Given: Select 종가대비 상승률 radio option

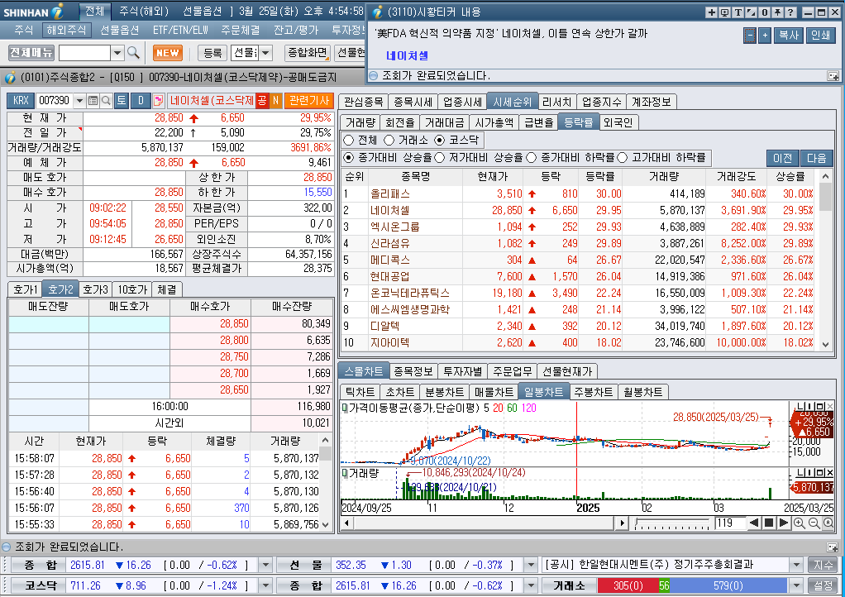Looking at the screenshot, I should pos(349,157).
